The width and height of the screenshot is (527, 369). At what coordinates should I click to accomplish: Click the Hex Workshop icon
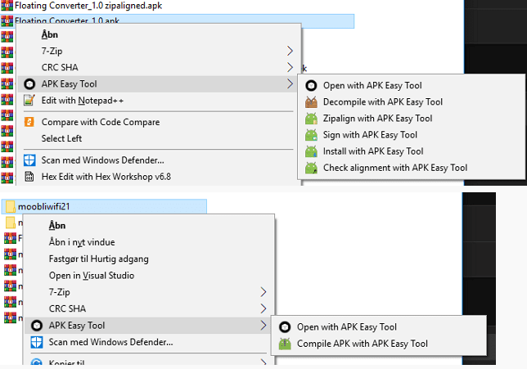pyautogui.click(x=29, y=177)
